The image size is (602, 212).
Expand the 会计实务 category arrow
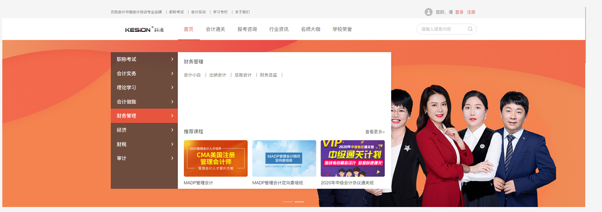pyautogui.click(x=172, y=73)
